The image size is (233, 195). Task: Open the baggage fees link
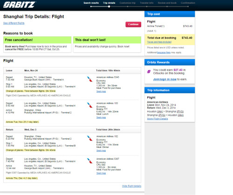pyautogui.click(x=164, y=53)
